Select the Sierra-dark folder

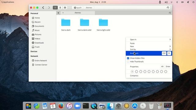pyautogui.click(x=66, y=25)
